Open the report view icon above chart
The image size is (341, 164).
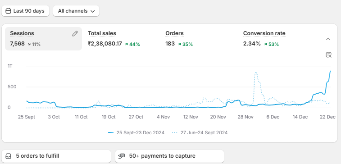pos(328,55)
